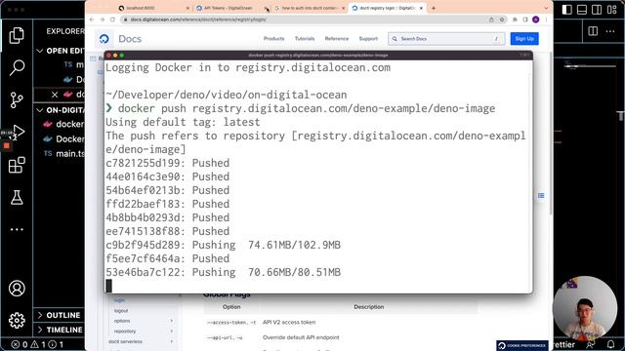Screen dimensions: 625x351
Task: Click the --access-token option text
Action: coord(231,323)
